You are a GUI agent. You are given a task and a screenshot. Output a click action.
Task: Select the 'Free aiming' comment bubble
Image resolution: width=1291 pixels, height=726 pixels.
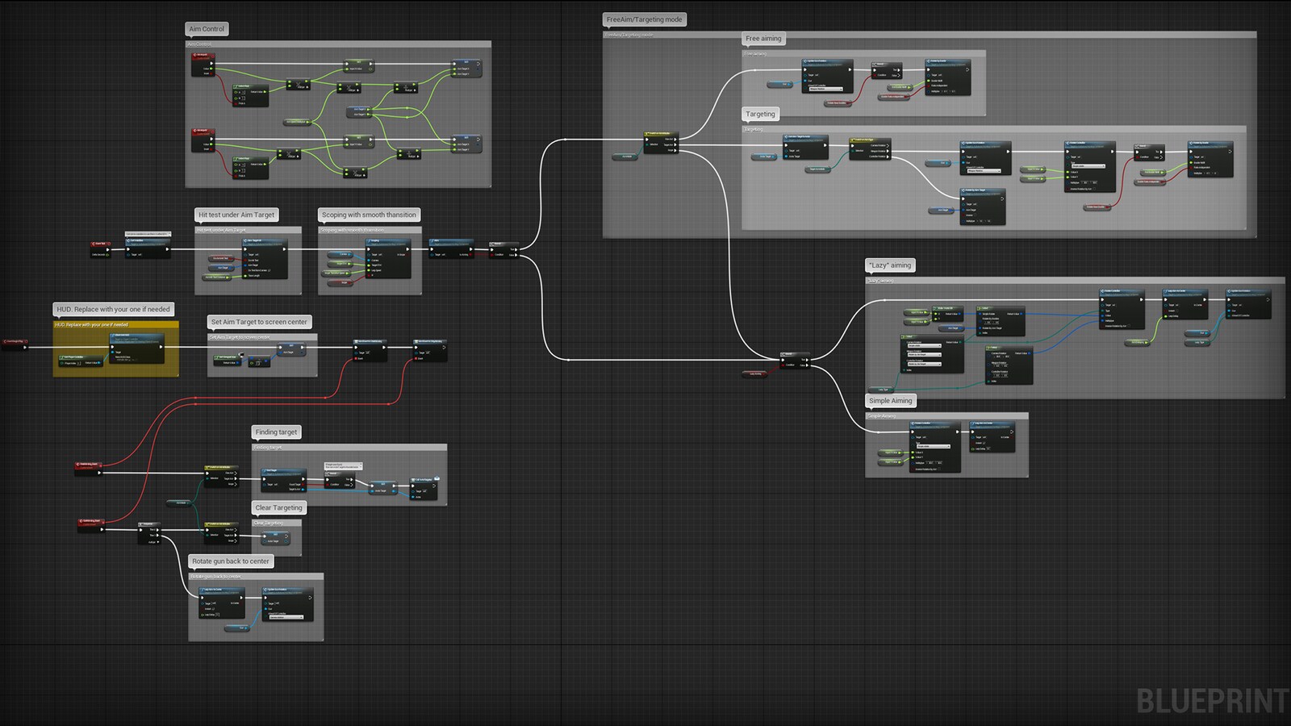click(762, 39)
